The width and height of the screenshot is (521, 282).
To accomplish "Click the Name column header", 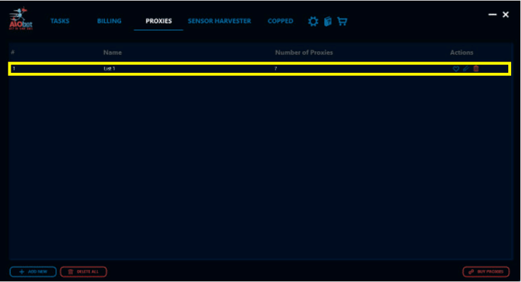I will point(113,52).
